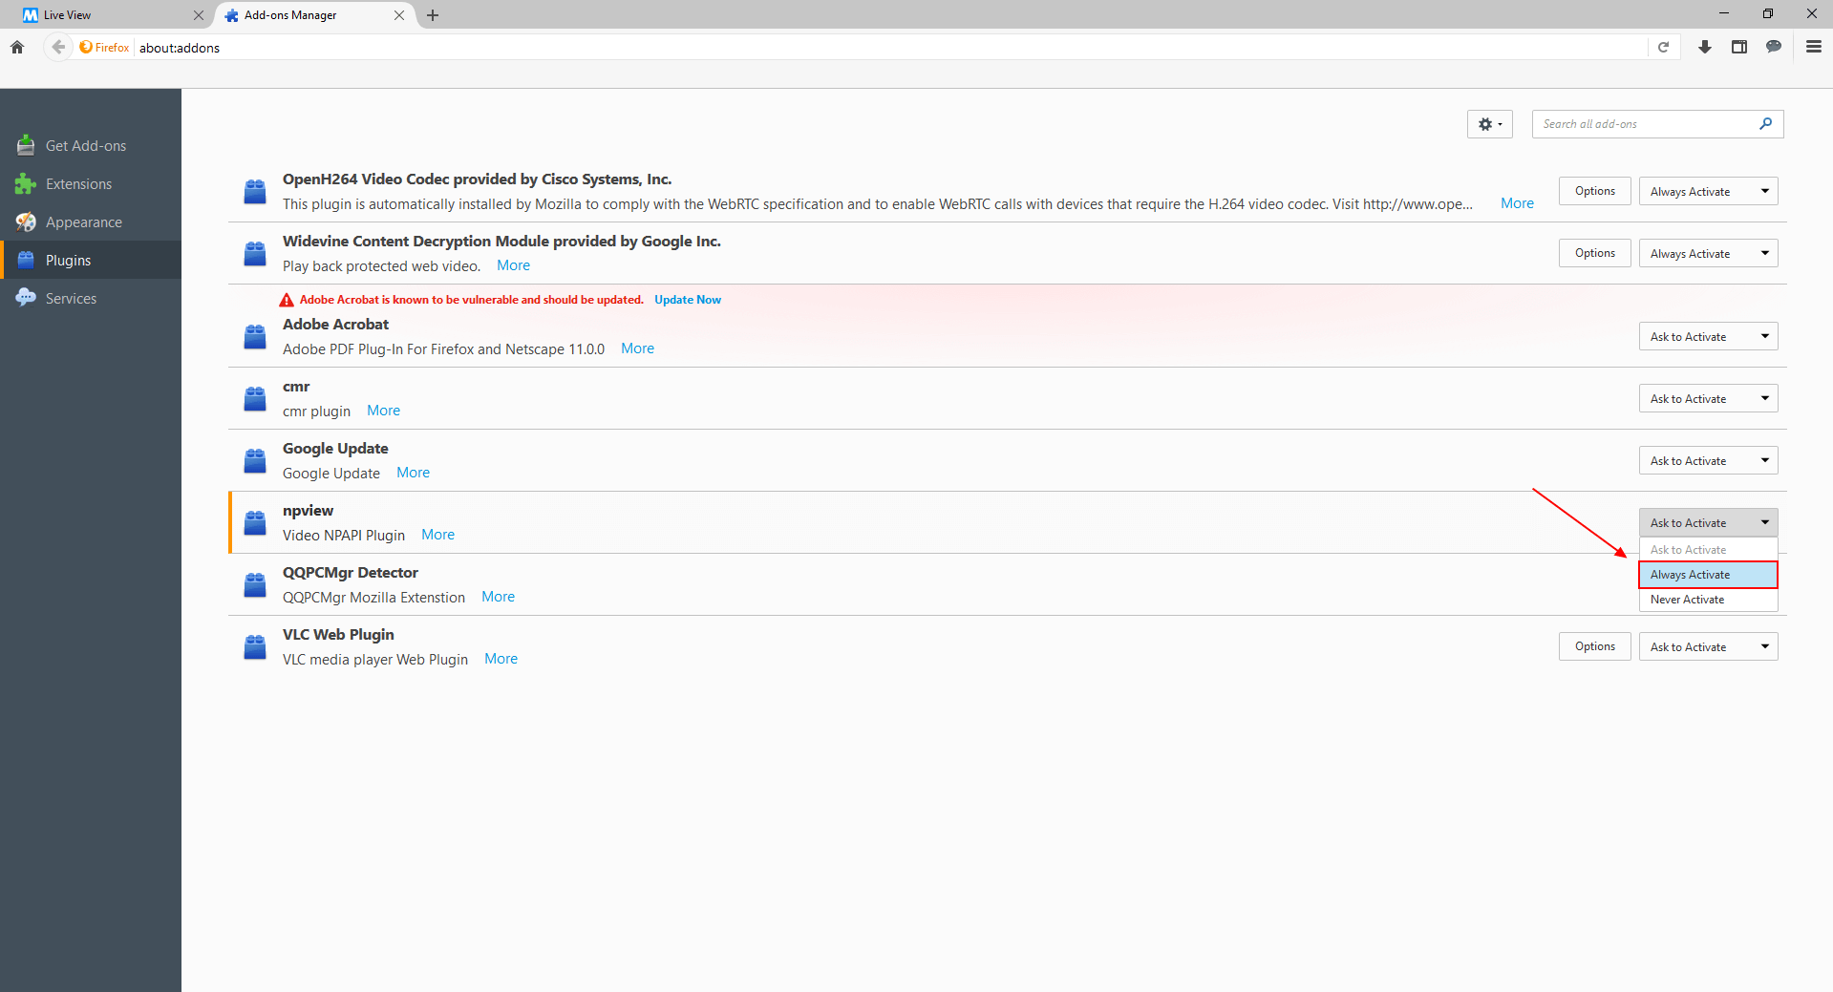
Task: Click the search magnifier icon
Action: tap(1765, 123)
